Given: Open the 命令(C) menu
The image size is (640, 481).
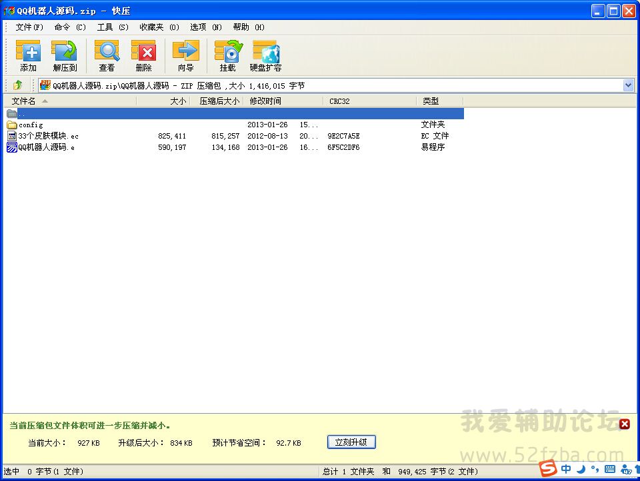Looking at the screenshot, I should coord(70,27).
